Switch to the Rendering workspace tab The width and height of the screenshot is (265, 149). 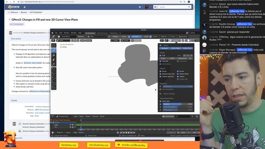(x=113, y=33)
